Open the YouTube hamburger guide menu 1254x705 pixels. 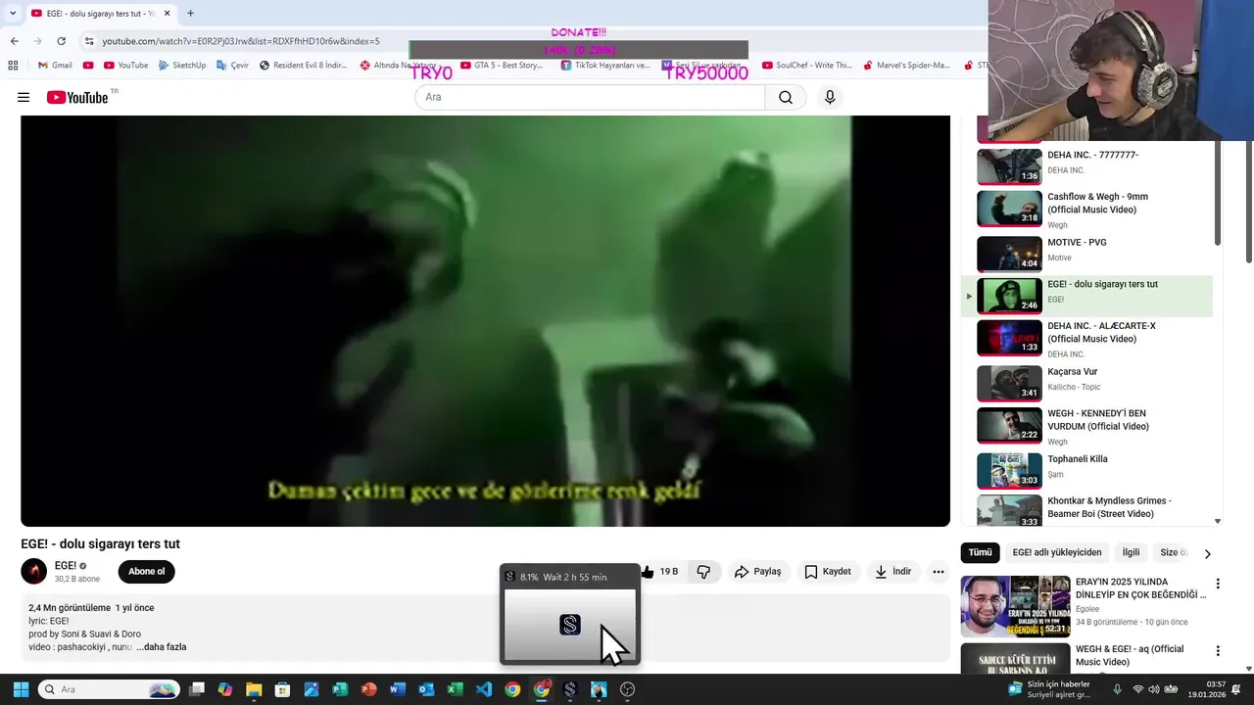[24, 97]
